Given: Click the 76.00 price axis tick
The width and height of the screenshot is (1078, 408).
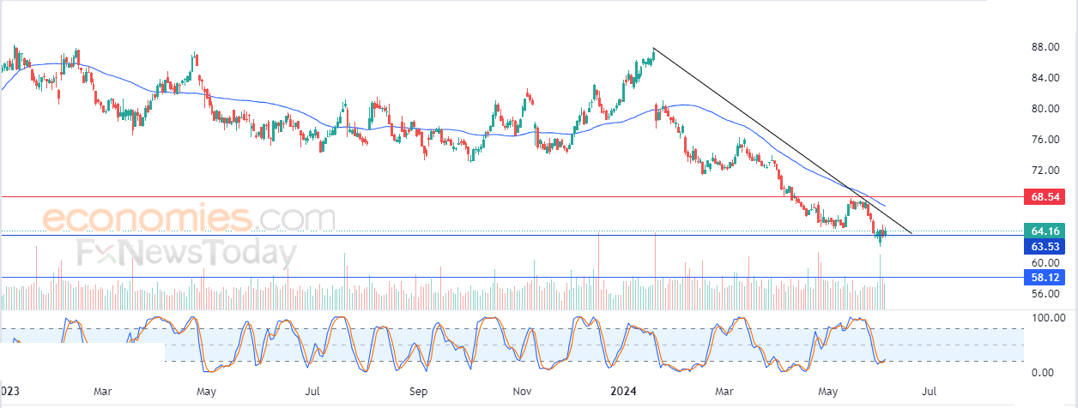Looking at the screenshot, I should (1044, 140).
